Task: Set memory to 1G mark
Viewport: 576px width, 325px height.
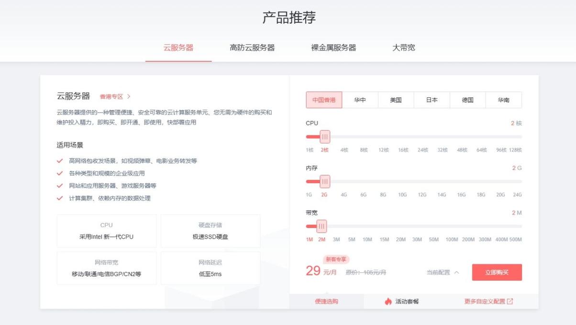Action: [x=309, y=195]
